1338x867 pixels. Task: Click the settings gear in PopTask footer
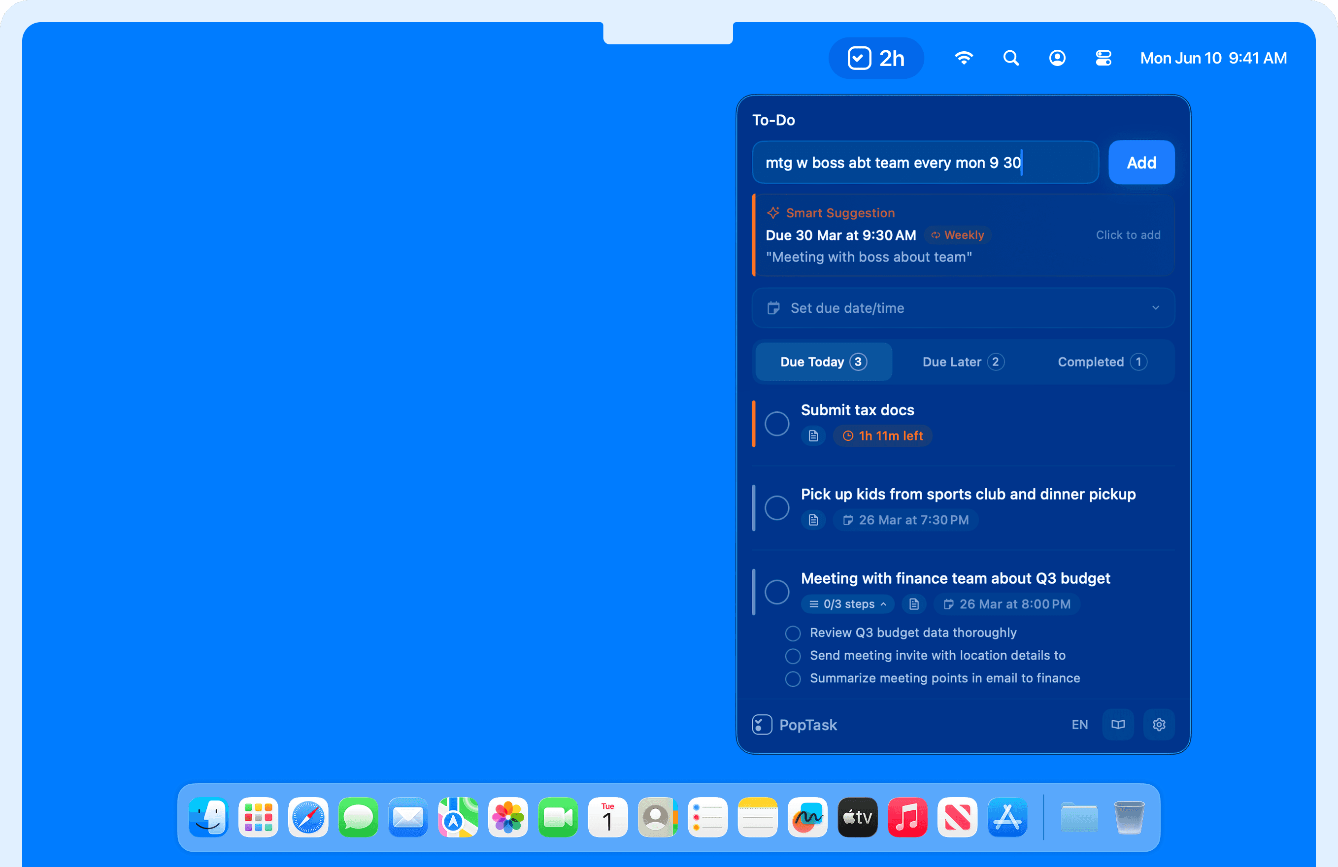click(x=1159, y=724)
